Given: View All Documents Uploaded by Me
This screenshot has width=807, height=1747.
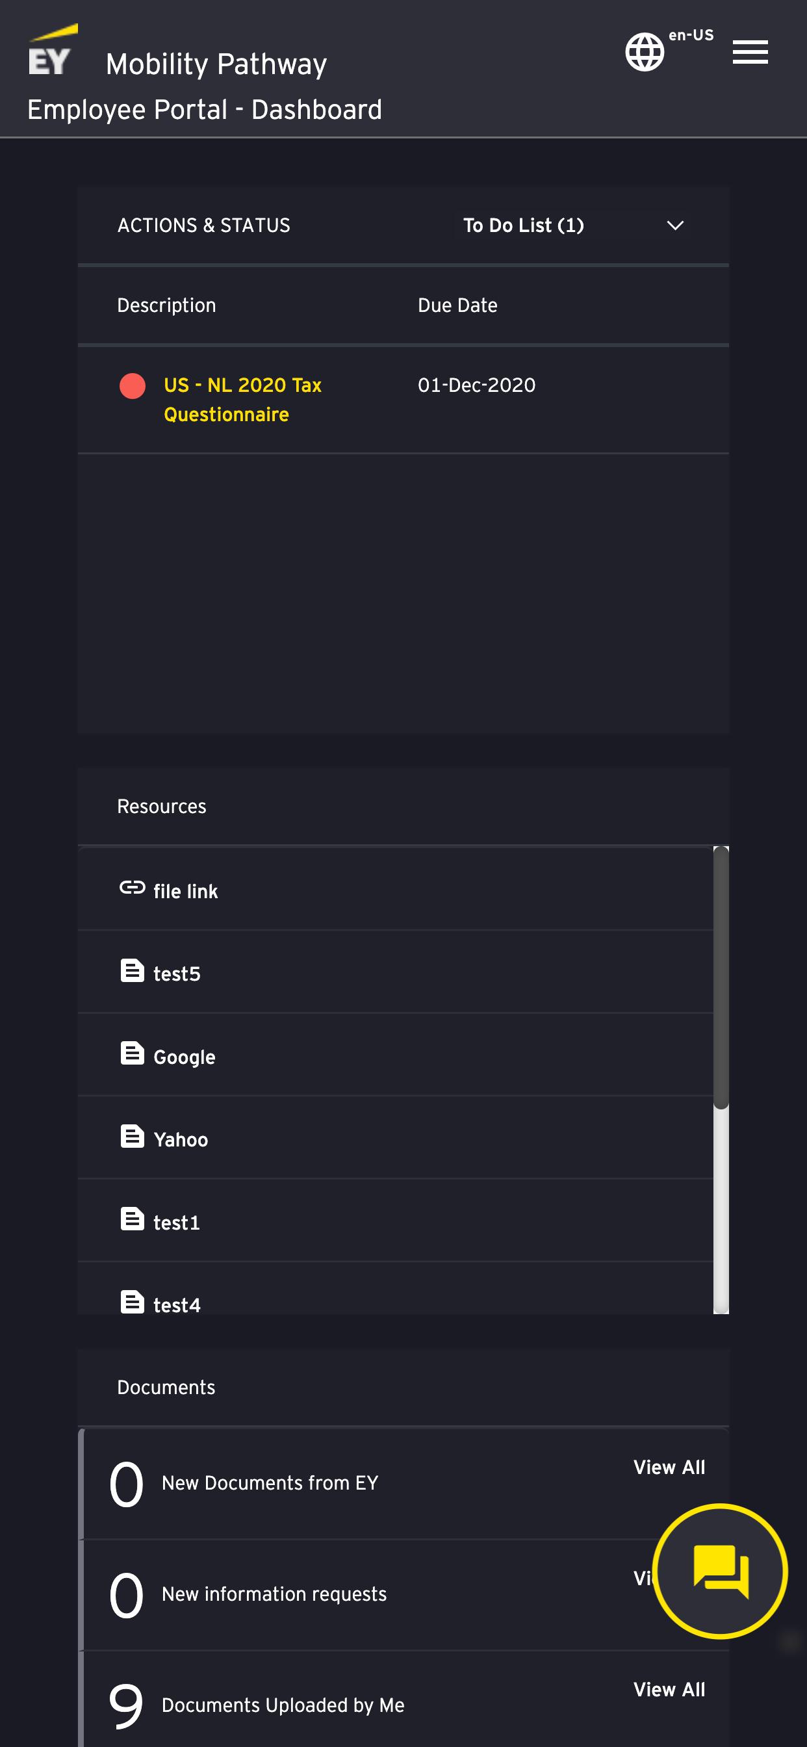Looking at the screenshot, I should pyautogui.click(x=669, y=1689).
